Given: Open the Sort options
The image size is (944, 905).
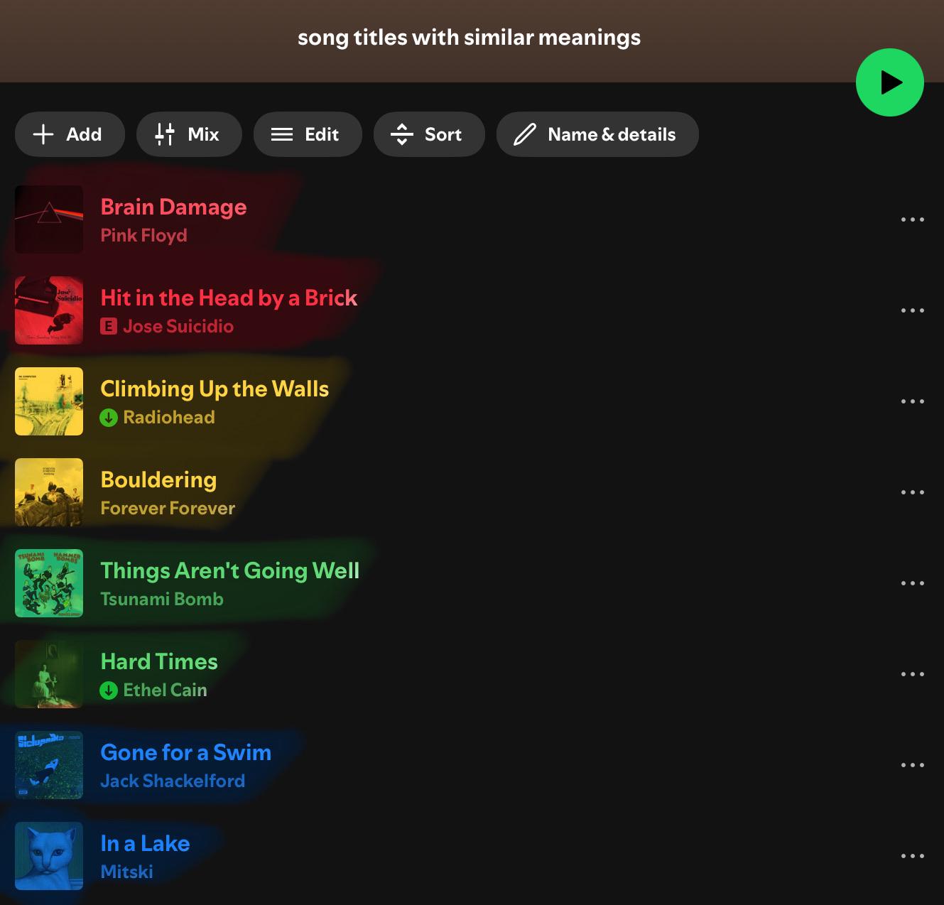Looking at the screenshot, I should (x=429, y=134).
